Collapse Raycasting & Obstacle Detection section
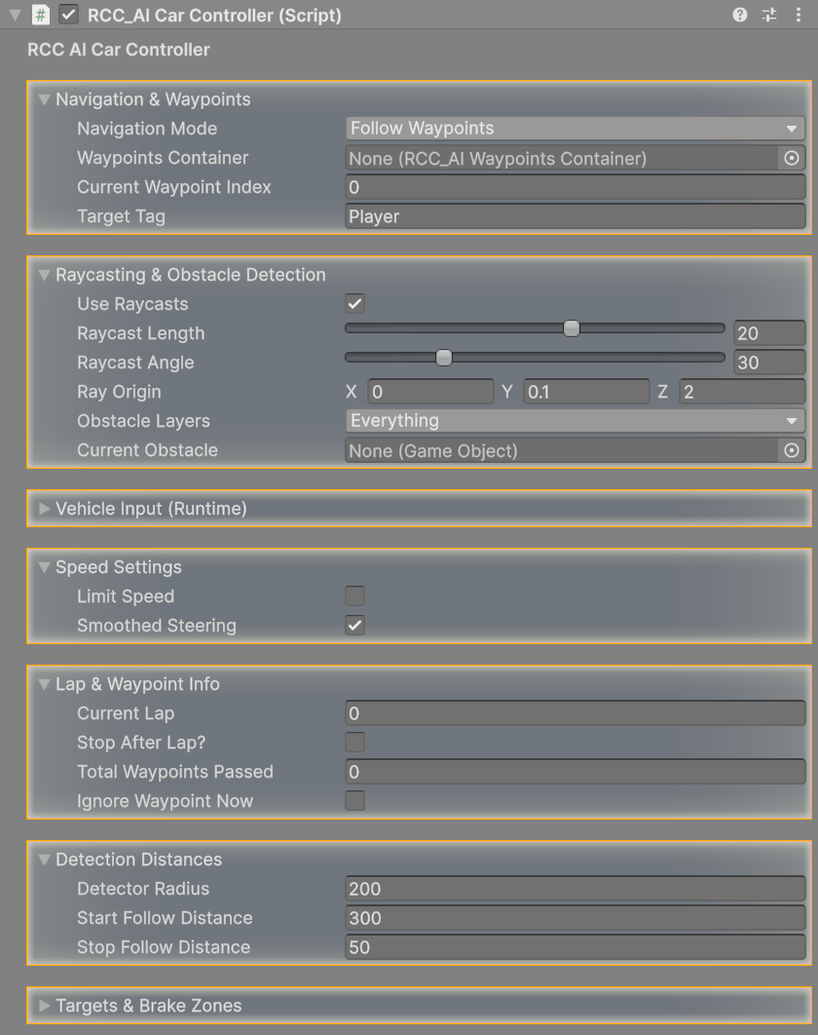 point(44,275)
